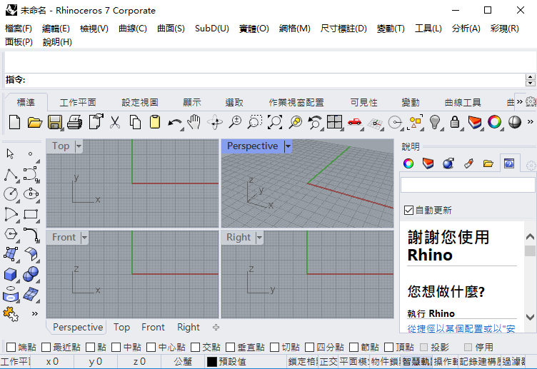537x369 pixels.
Task: Expand more sidebar tools with »
Action: [x=34, y=313]
